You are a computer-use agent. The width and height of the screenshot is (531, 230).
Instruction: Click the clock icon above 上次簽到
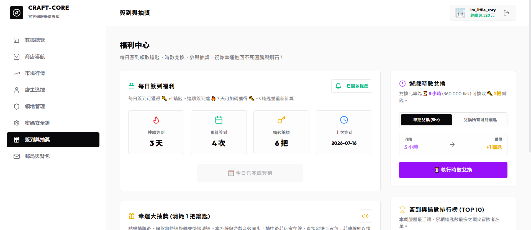[344, 120]
